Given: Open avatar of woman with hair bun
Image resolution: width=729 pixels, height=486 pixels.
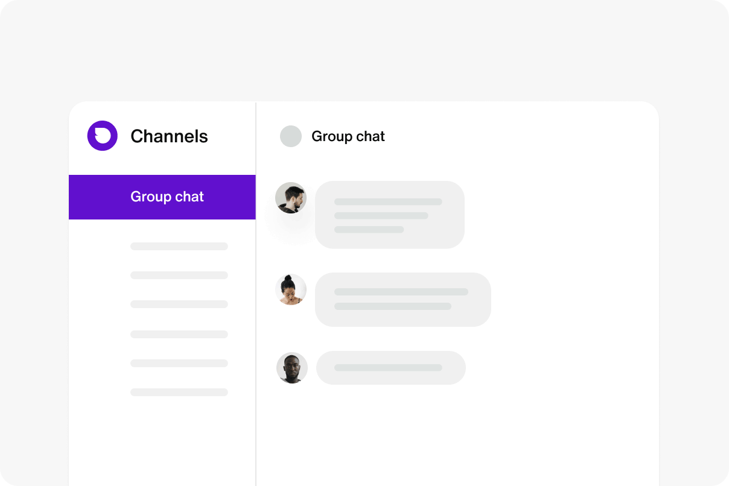Looking at the screenshot, I should (291, 289).
